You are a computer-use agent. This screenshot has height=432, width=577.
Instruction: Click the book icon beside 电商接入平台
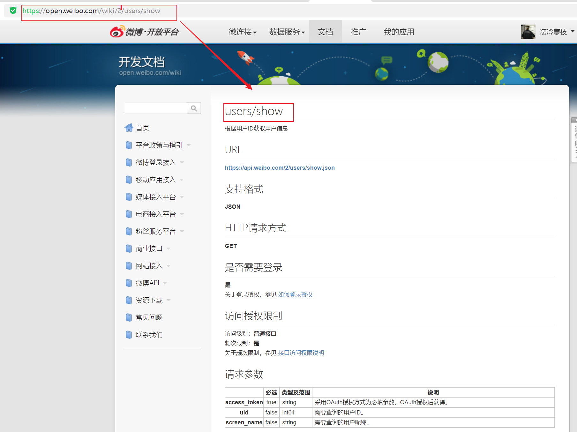tap(129, 214)
